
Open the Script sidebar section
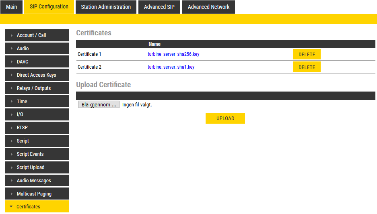[37, 141]
